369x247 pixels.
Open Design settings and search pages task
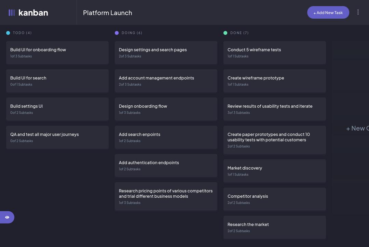pos(166,53)
